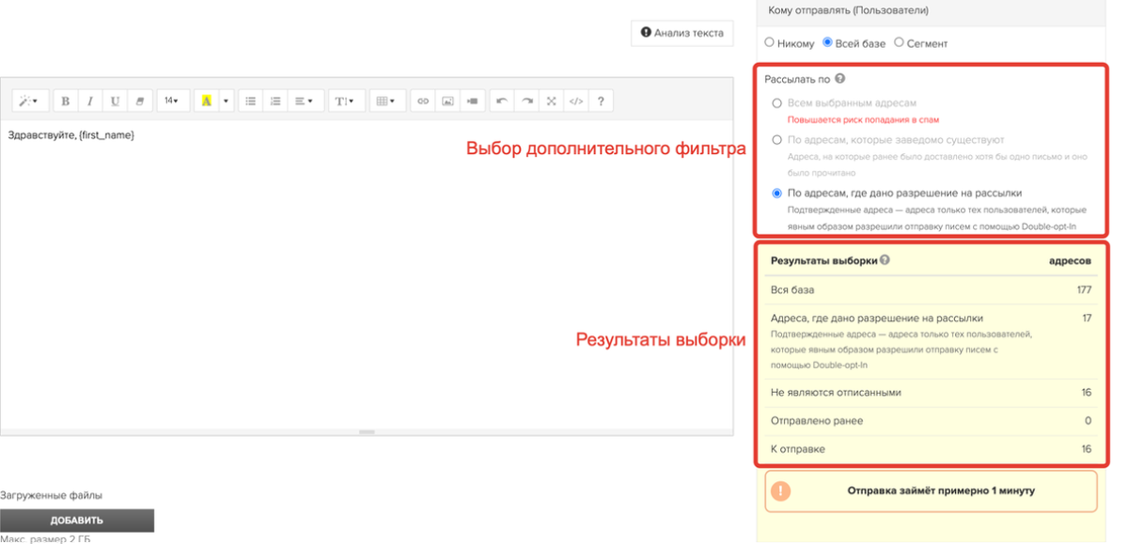Image resolution: width=1128 pixels, height=544 pixels.
Task: Click the Повышается риск попадания в спам warning
Action: [863, 119]
